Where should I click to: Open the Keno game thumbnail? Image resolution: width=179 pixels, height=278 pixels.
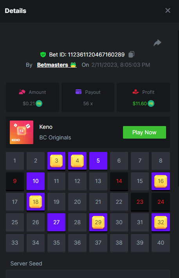pyautogui.click(x=22, y=132)
